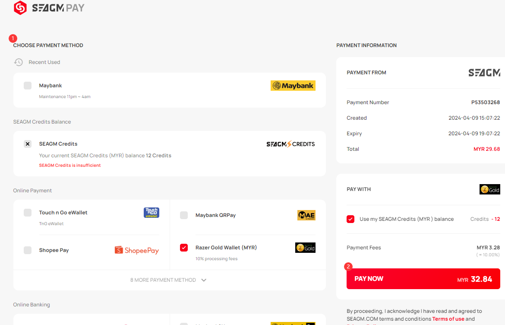Click the SEAGM logo in Payment From

[x=484, y=73]
